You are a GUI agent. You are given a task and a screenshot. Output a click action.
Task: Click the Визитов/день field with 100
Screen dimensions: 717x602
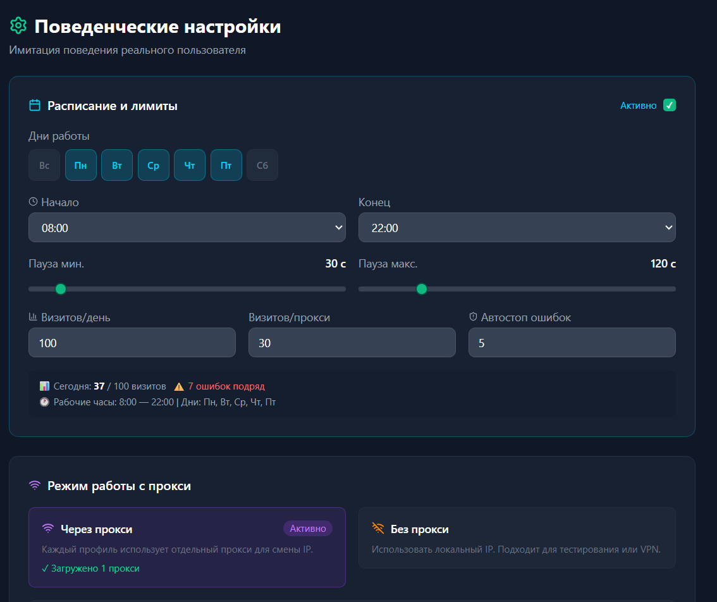132,342
